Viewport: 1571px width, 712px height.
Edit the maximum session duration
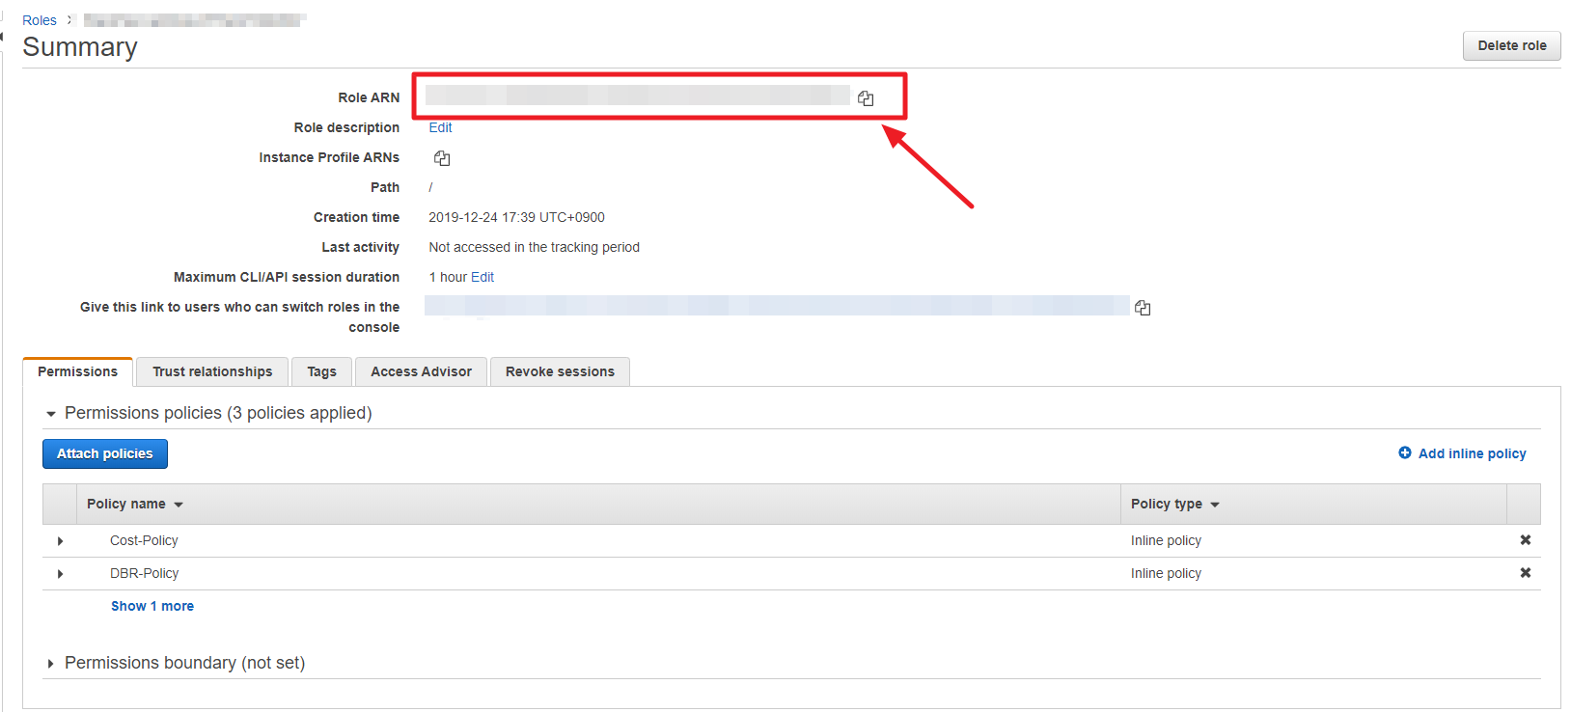482,277
